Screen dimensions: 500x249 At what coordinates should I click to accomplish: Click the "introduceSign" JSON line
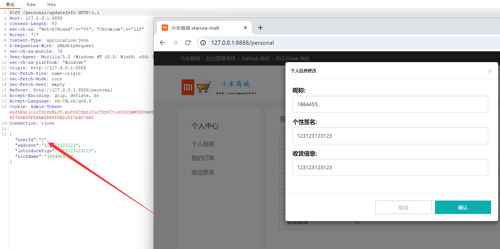pos(56,151)
